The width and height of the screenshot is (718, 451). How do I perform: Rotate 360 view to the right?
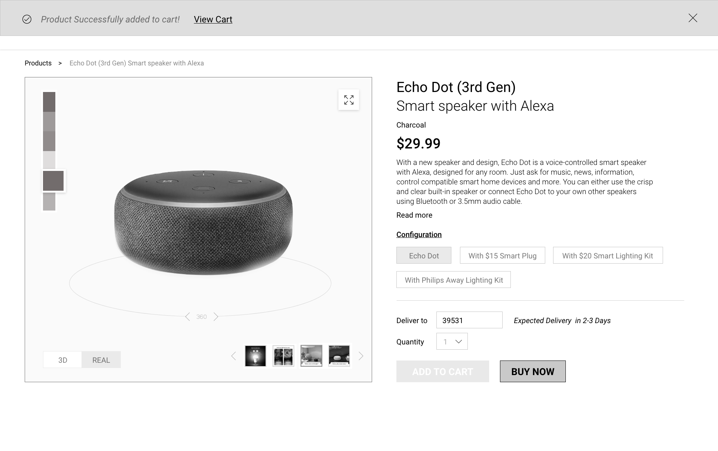pyautogui.click(x=216, y=317)
